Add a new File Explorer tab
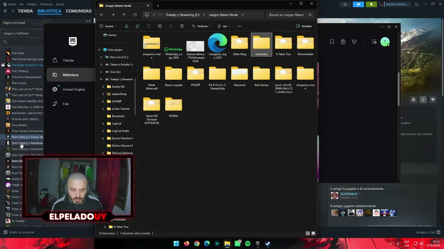444x249 pixels. 158,6
